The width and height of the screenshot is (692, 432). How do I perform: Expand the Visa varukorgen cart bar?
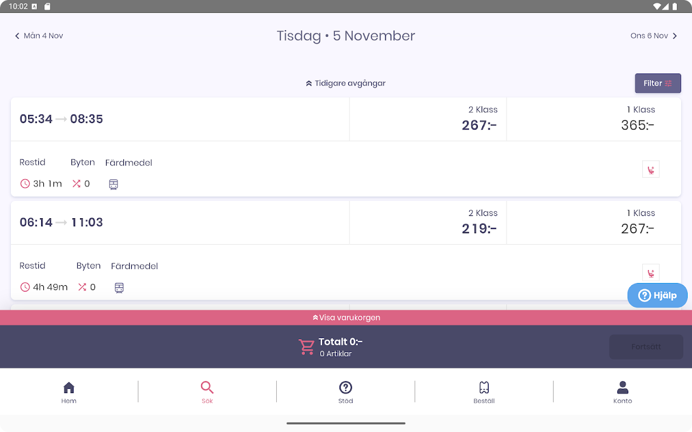[x=346, y=318]
